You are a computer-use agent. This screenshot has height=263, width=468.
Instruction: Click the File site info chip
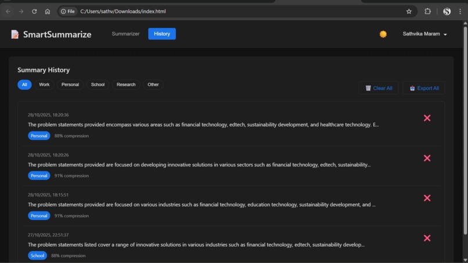(x=68, y=12)
